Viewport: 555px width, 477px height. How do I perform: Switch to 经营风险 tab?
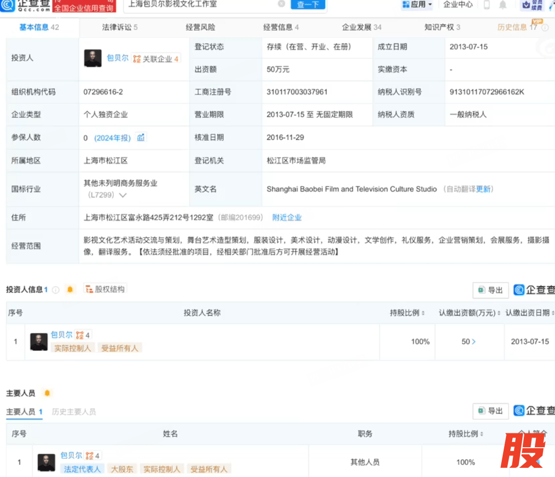point(200,27)
